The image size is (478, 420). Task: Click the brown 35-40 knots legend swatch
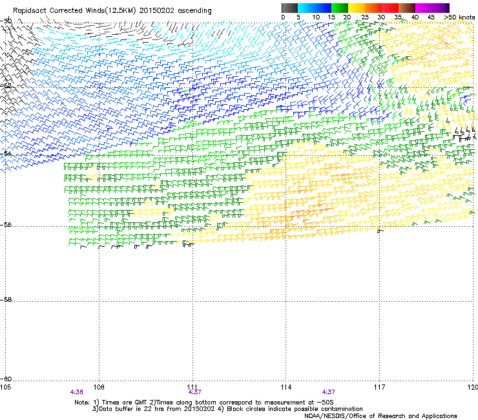coord(407,8)
